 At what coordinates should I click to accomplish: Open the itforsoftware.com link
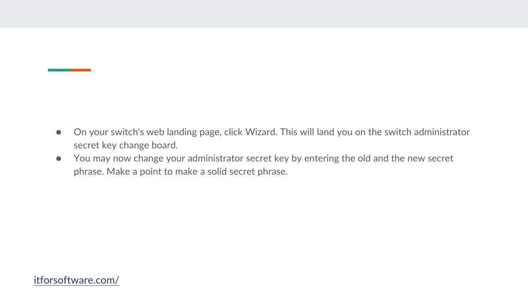[x=76, y=280]
